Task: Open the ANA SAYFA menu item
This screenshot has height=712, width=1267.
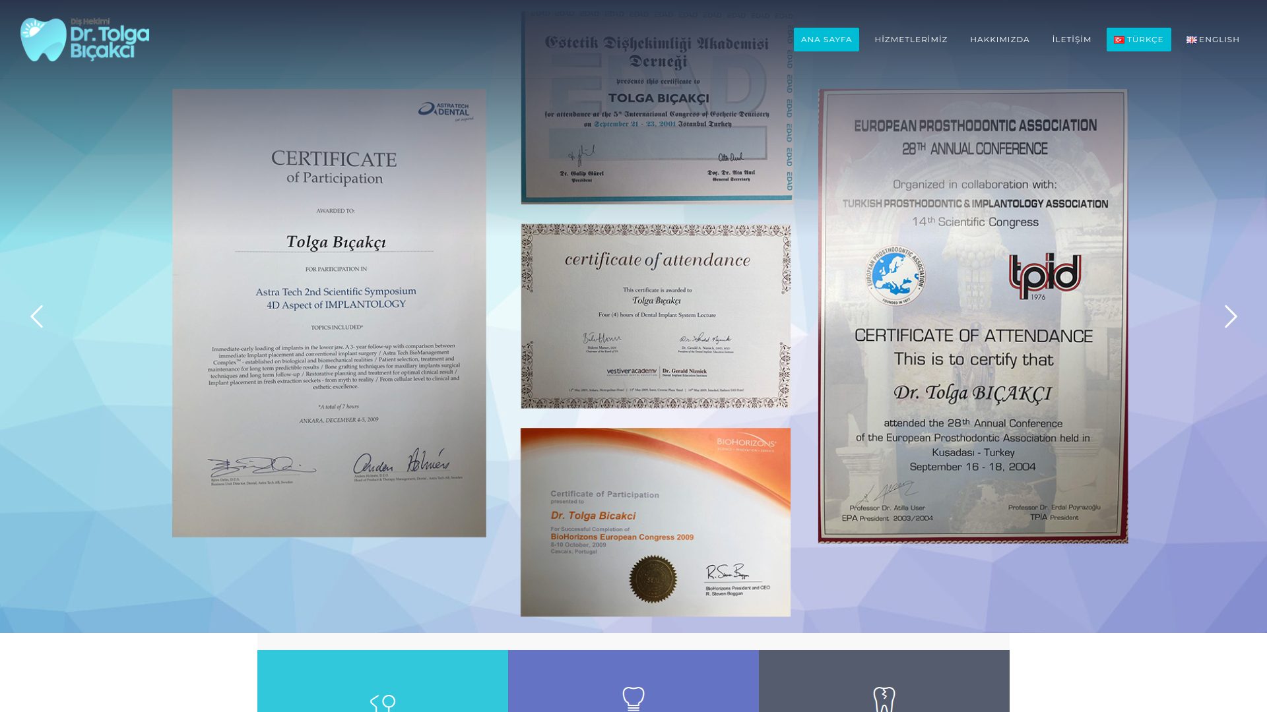Action: click(826, 40)
